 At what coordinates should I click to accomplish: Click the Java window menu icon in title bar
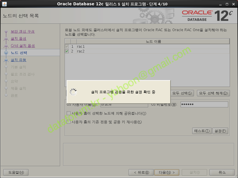coord(4,4)
